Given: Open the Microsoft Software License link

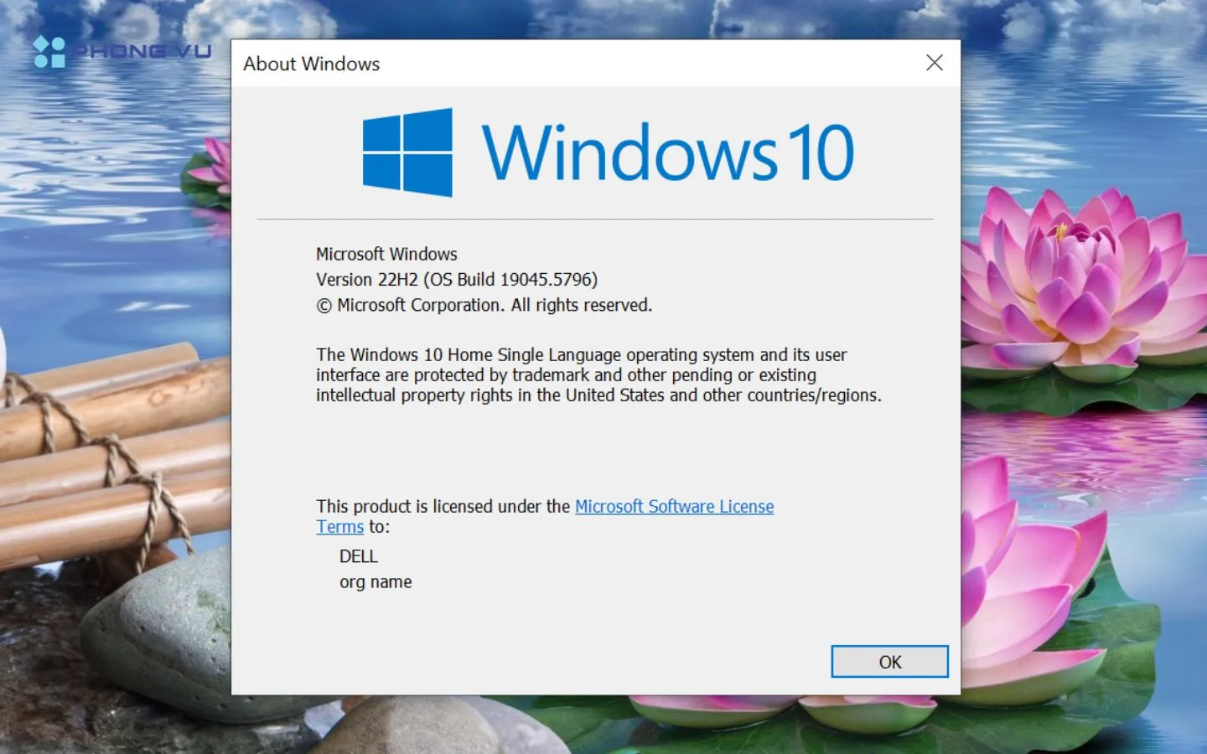Looking at the screenshot, I should click(674, 506).
